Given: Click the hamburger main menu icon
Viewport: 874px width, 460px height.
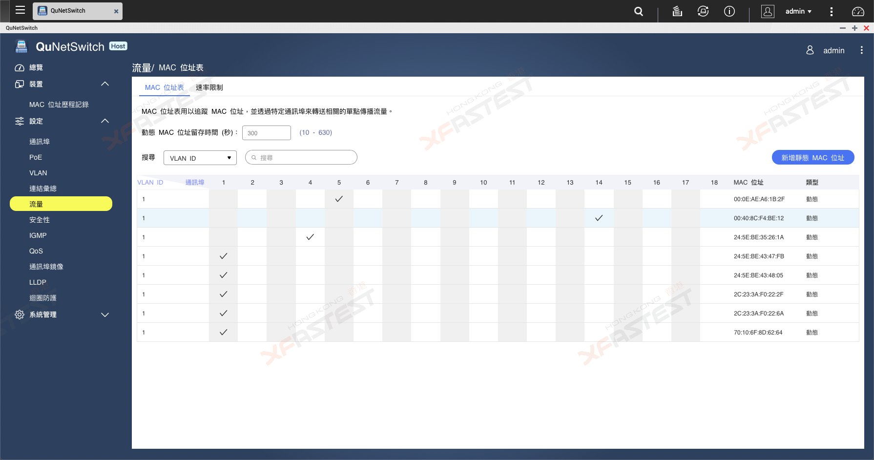Looking at the screenshot, I should [x=20, y=10].
